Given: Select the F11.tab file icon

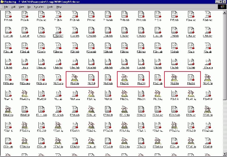Looking at the screenshot, I should tap(8, 15).
